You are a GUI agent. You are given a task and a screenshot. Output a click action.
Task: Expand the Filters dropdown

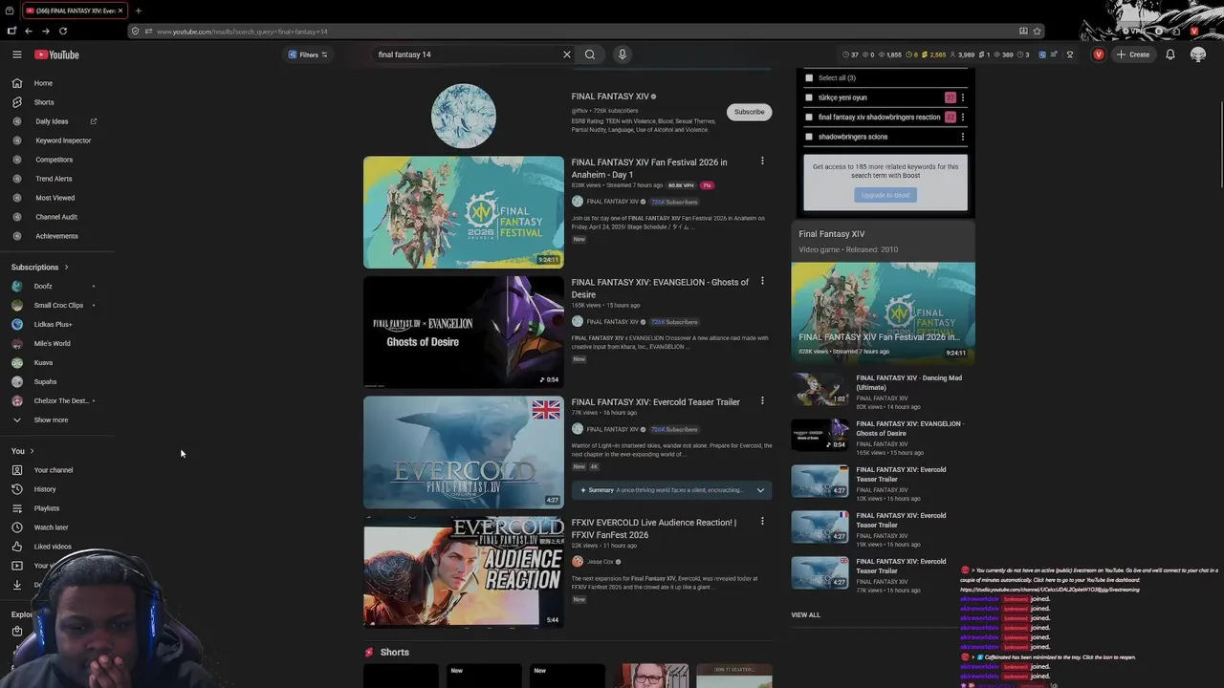[x=308, y=54]
